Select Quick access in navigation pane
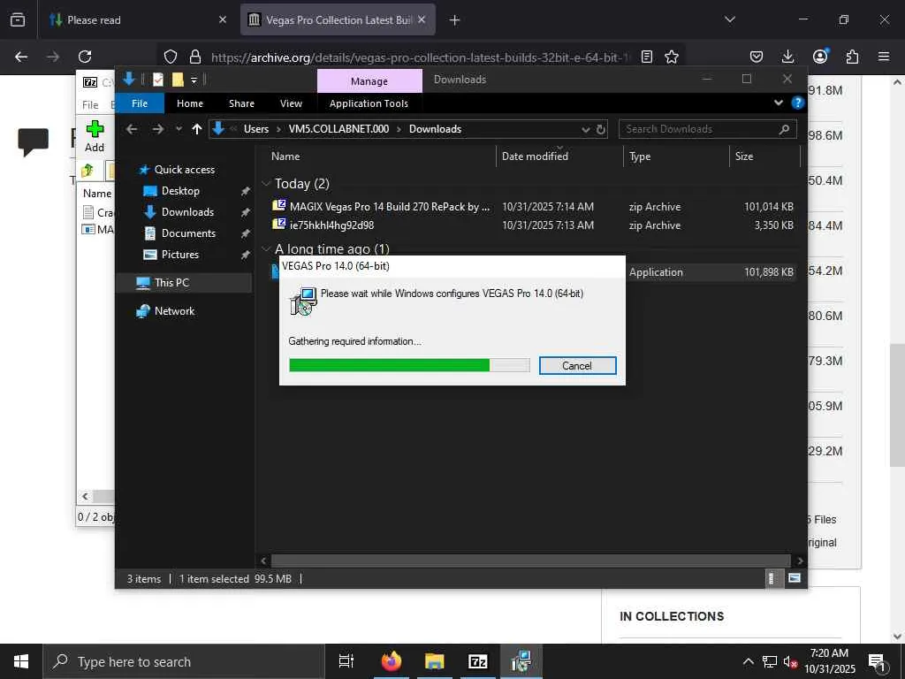 coord(184,169)
